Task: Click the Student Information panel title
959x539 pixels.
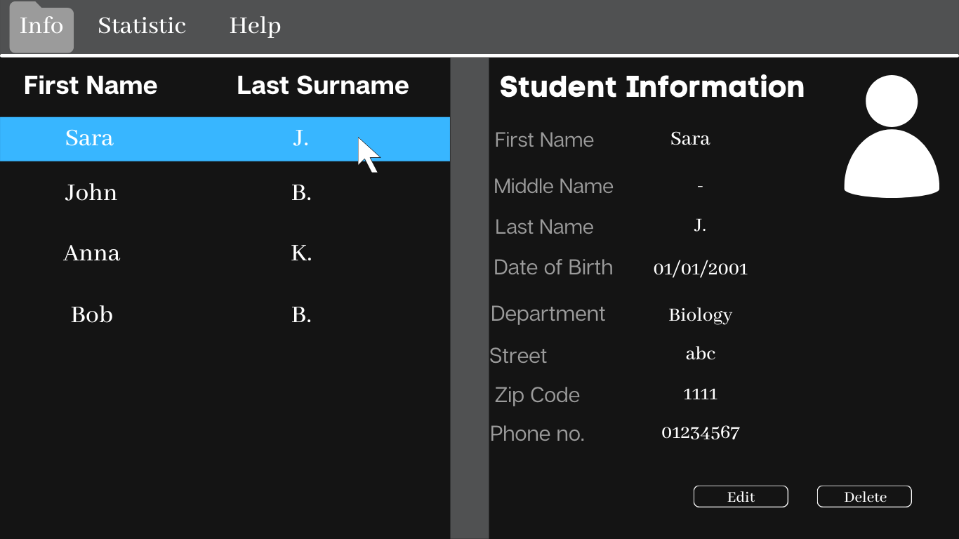Action: click(652, 87)
